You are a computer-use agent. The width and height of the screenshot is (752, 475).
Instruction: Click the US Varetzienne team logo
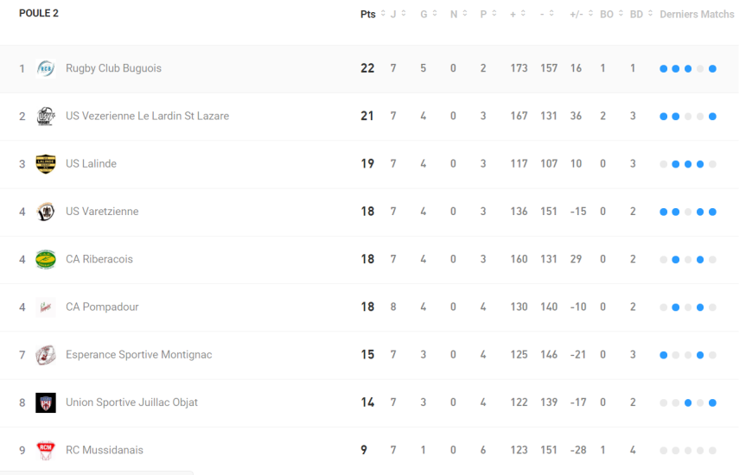click(x=46, y=212)
